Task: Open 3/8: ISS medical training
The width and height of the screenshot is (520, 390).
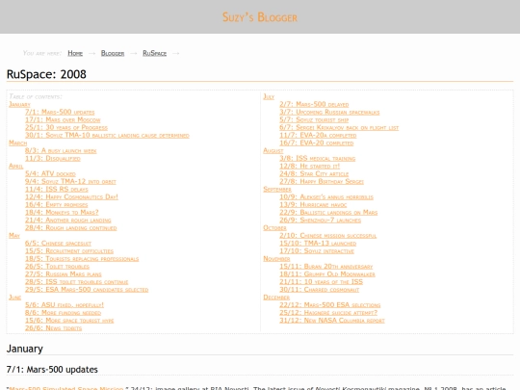Action: coord(318,158)
